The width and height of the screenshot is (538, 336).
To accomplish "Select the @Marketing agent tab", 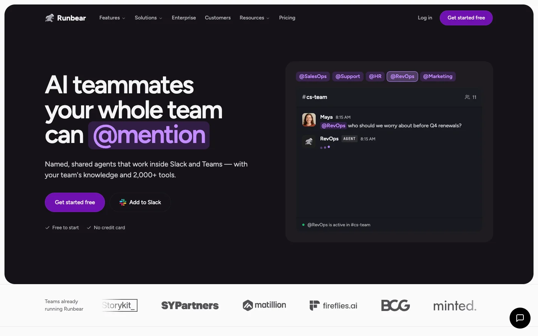I will pyautogui.click(x=438, y=77).
